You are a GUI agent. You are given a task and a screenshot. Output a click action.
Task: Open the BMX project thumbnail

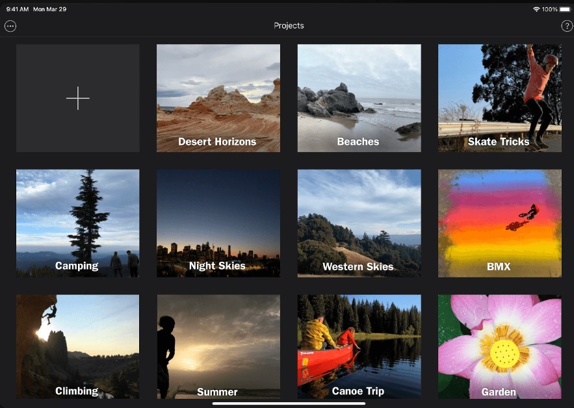tap(500, 223)
